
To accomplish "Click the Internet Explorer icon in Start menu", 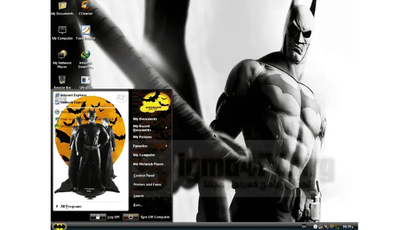I will pyautogui.click(x=57, y=95).
